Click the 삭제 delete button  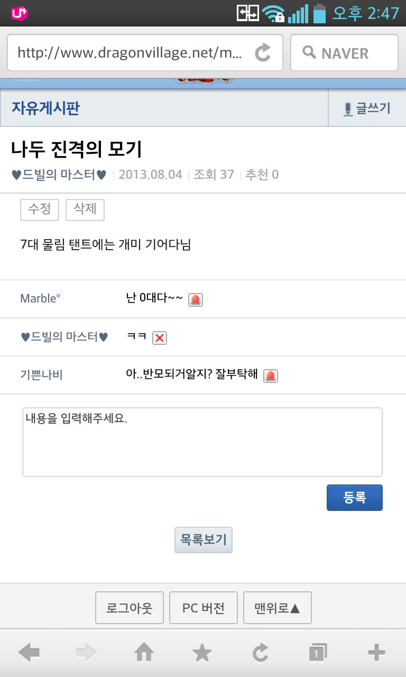[x=85, y=209]
